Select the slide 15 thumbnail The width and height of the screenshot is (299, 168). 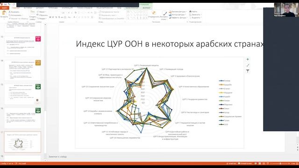coord(22,94)
